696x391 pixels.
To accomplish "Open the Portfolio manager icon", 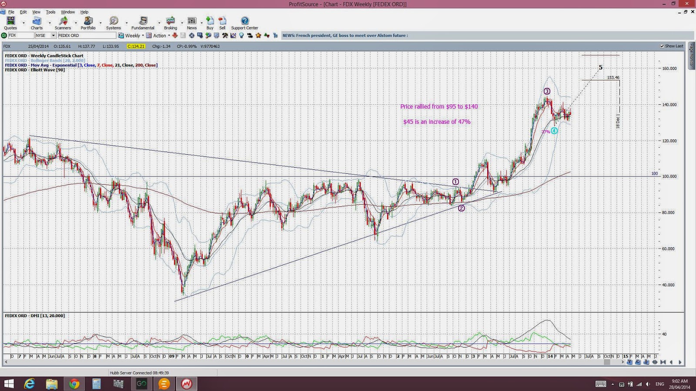I will point(88,23).
